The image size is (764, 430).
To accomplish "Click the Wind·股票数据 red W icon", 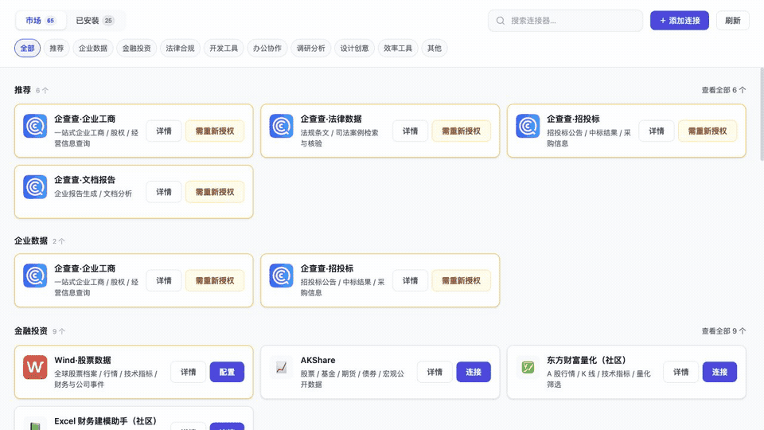I will point(35,368).
